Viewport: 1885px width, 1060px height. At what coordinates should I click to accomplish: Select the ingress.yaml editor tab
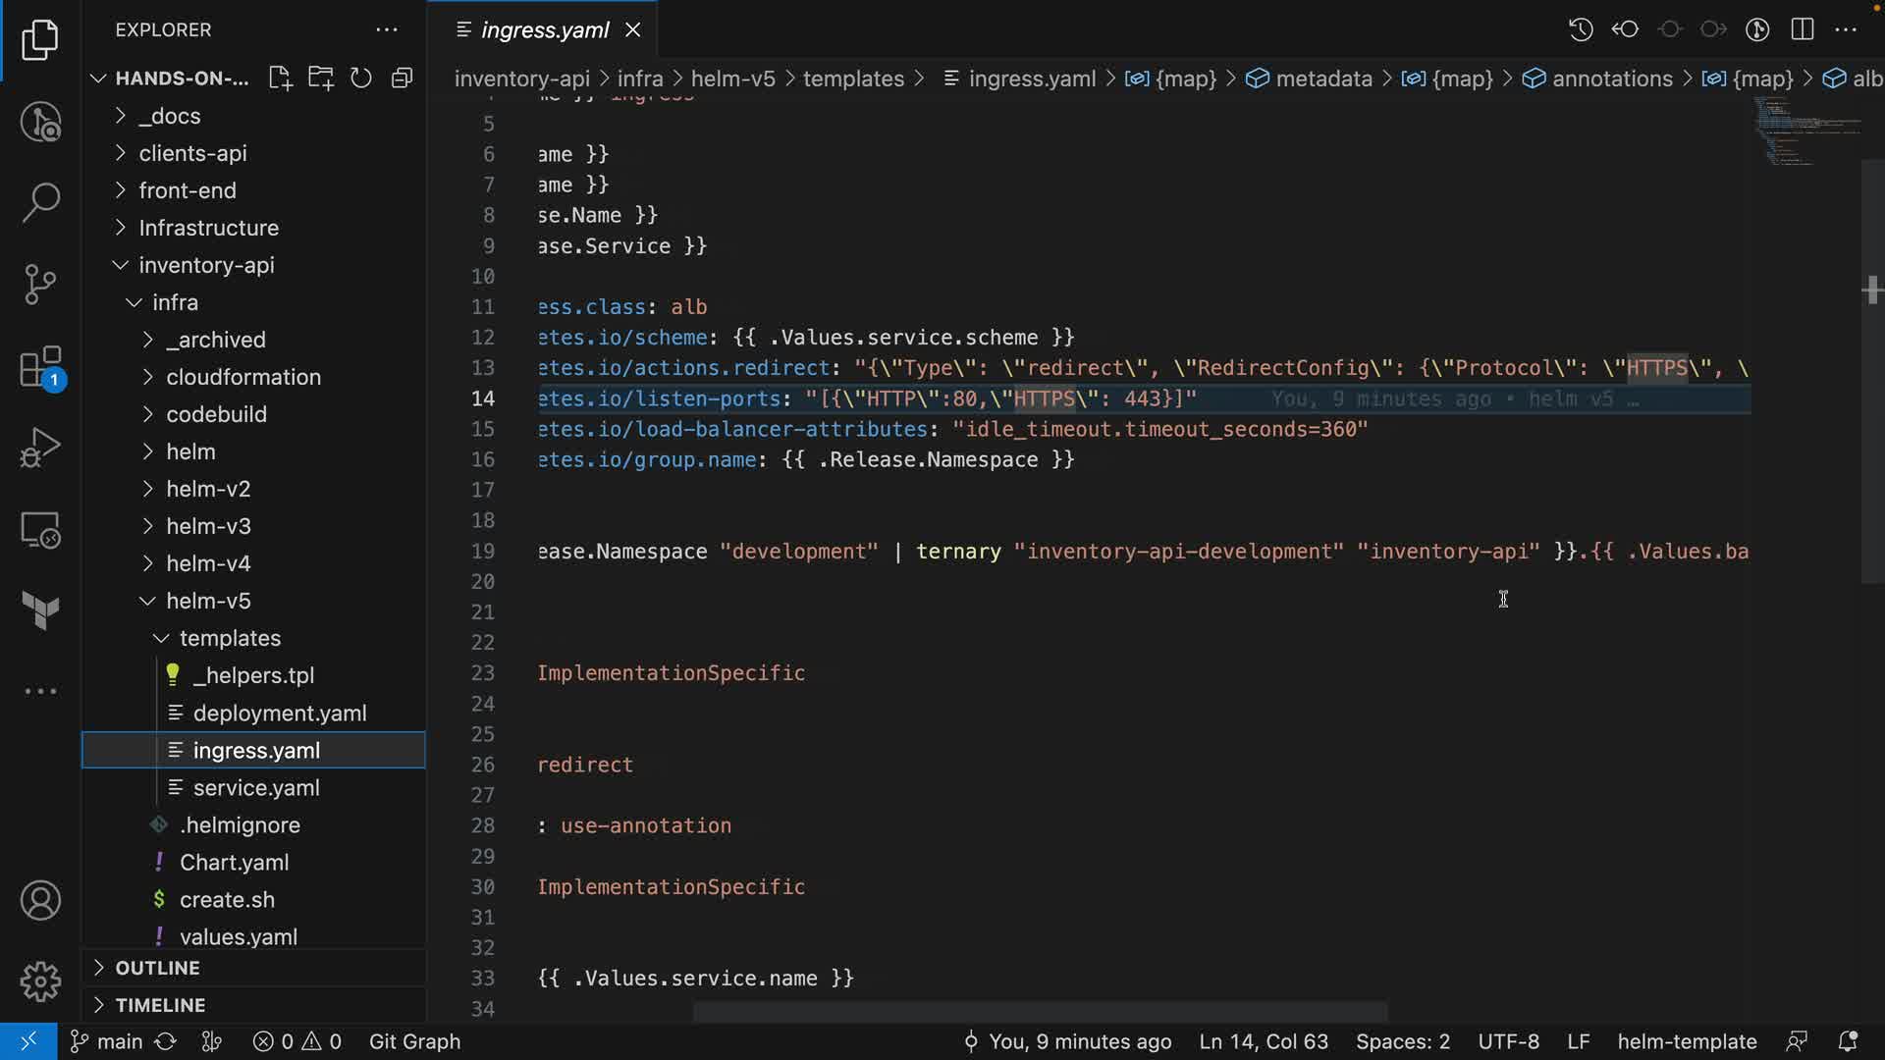(x=545, y=30)
